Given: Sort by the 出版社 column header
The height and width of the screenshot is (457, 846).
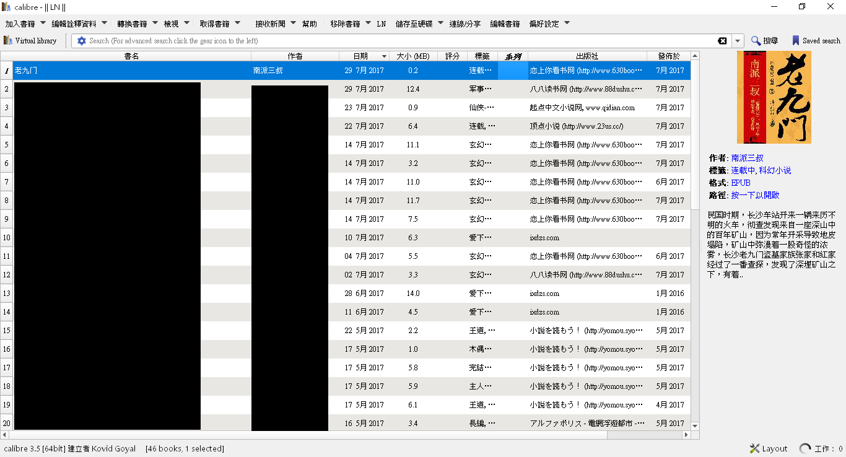Looking at the screenshot, I should (x=587, y=56).
